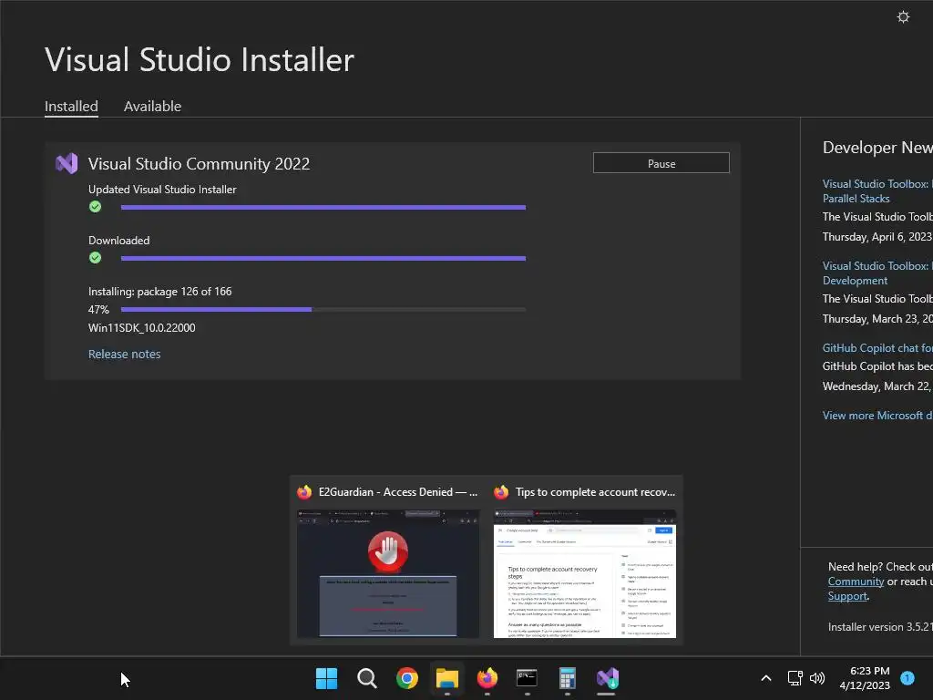Open GitHub Copilot chat news link
This screenshot has width=933, height=700.
tap(877, 348)
